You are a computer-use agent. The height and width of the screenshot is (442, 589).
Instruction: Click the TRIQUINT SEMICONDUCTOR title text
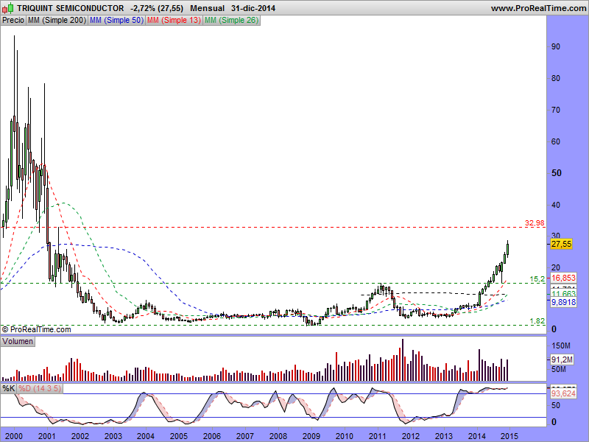(x=70, y=8)
